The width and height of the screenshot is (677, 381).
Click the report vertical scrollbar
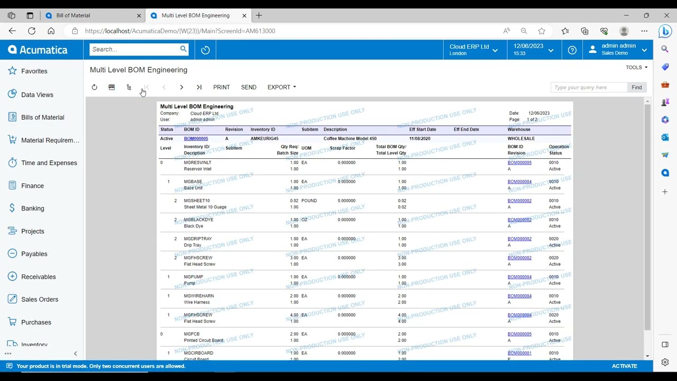pyautogui.click(x=647, y=217)
